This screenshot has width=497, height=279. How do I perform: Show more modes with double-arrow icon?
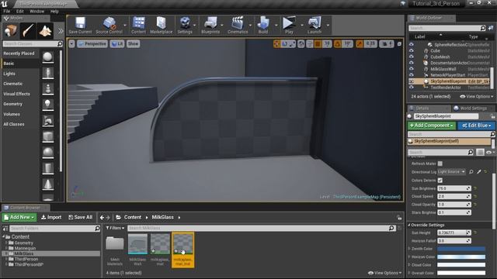pos(61,31)
